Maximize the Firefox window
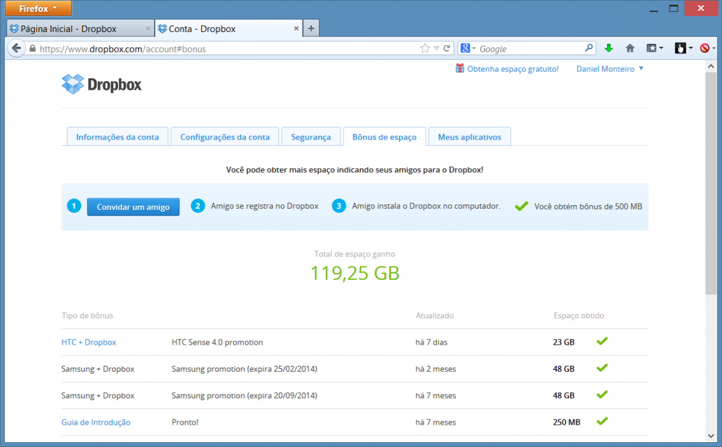The height and width of the screenshot is (447, 722). pyautogui.click(x=673, y=8)
